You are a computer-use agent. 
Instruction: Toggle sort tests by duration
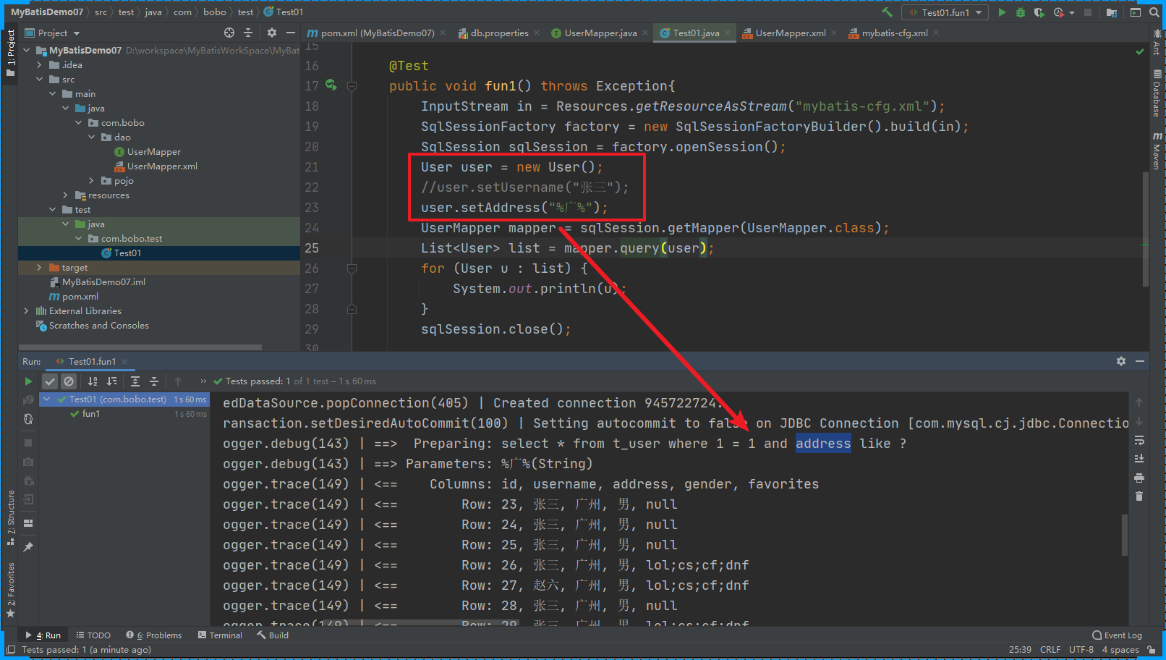(x=111, y=381)
